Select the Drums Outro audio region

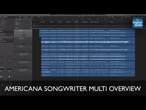(x=122, y=33)
